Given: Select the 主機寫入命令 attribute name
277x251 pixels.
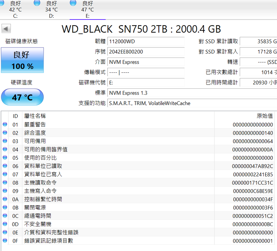Looking at the screenshot, I should (40, 191).
